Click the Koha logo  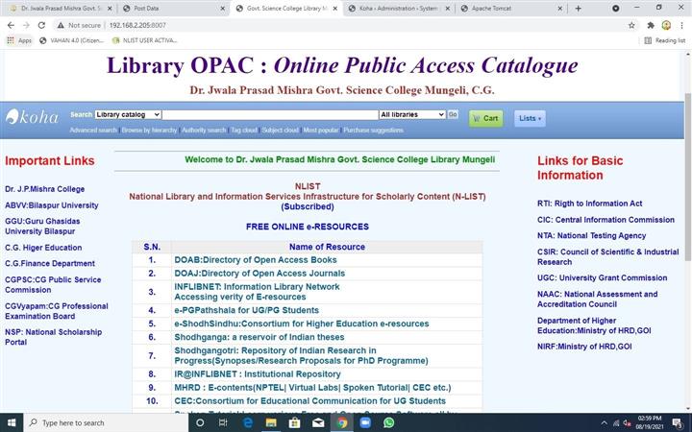[x=32, y=117]
